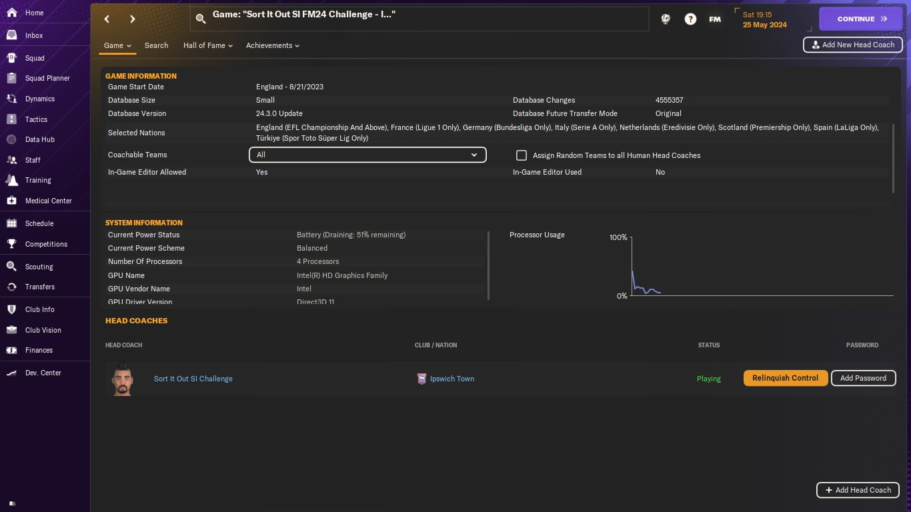Expand the Game tab dropdown
Viewport: 911px width, 512px height.
tap(118, 45)
